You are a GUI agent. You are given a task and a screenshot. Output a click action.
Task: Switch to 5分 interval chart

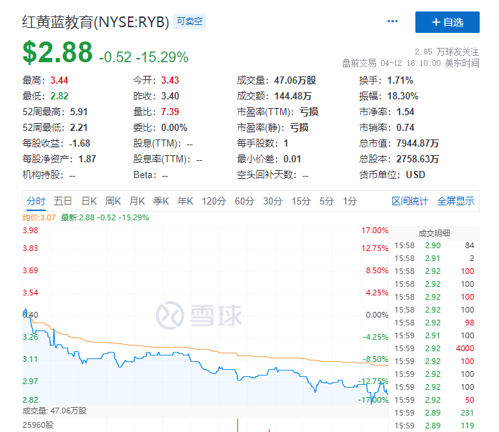coord(327,201)
